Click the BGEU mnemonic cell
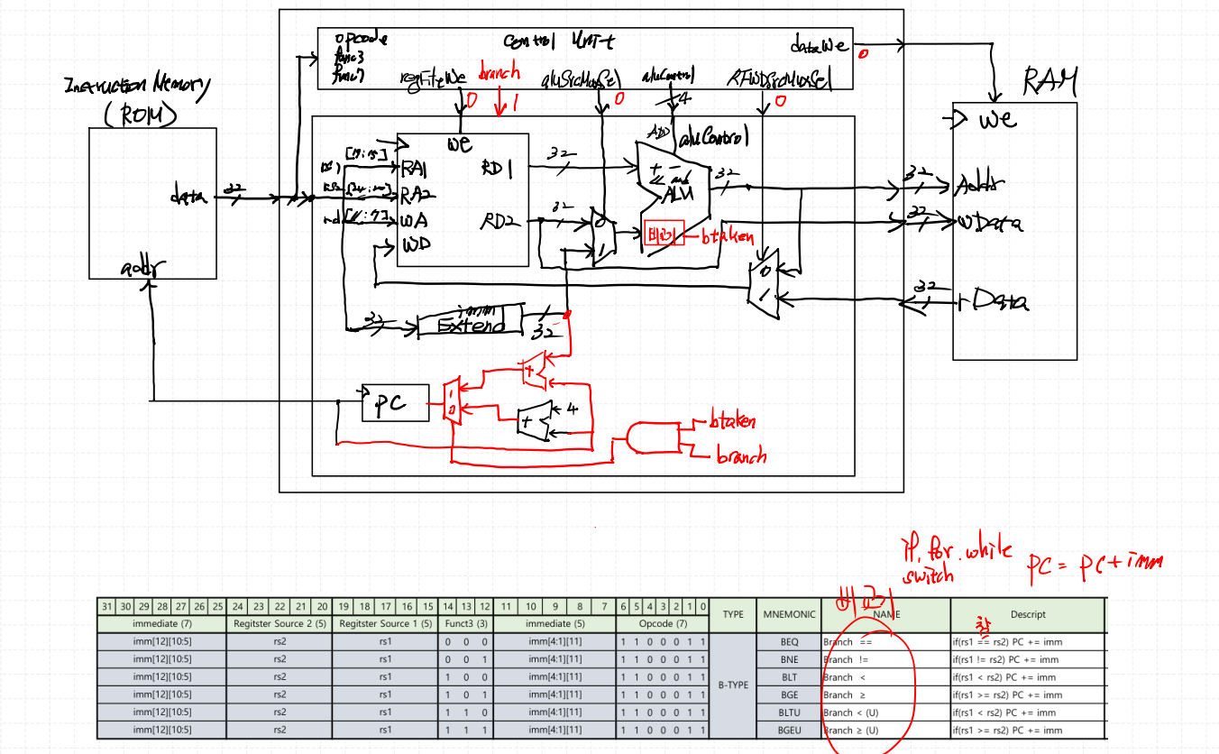 click(789, 731)
